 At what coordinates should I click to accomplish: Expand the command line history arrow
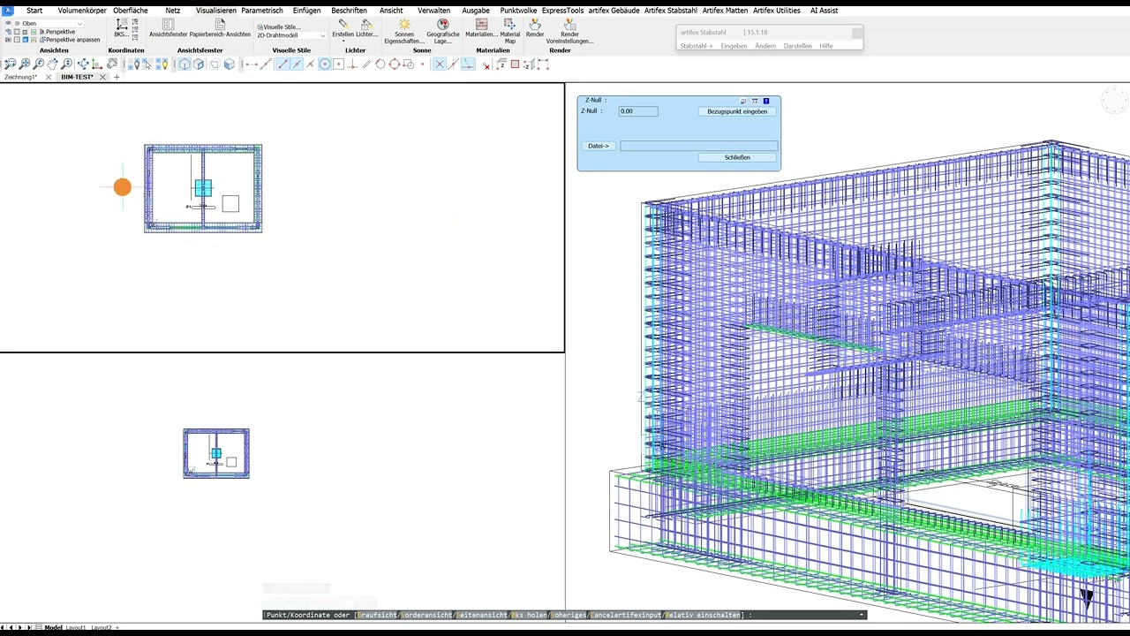click(x=861, y=615)
